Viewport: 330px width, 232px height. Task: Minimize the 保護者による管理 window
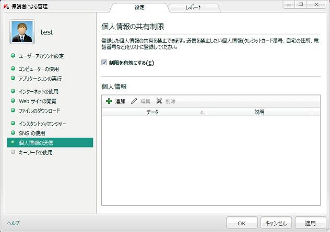[x=289, y=5]
